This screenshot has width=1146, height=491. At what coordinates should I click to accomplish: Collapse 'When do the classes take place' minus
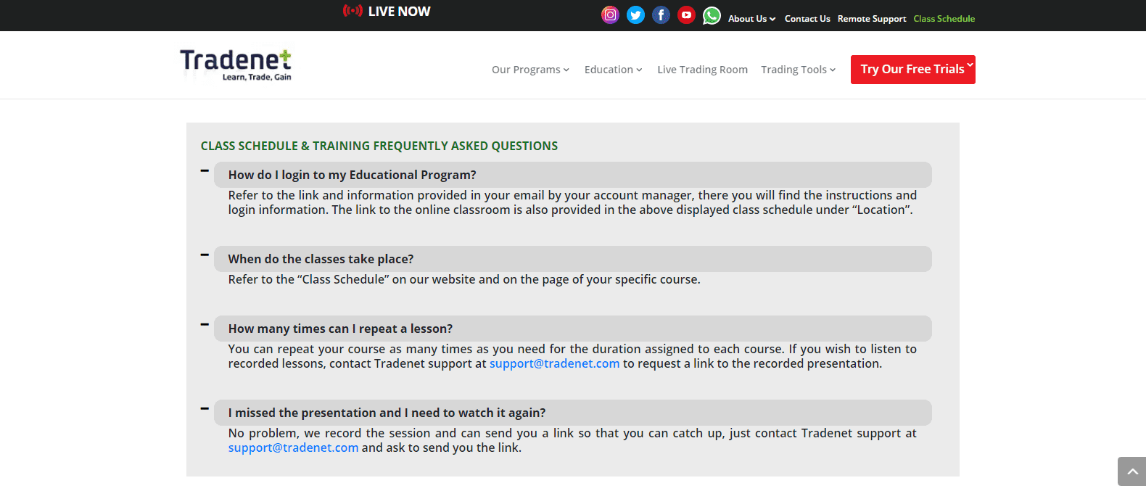coord(205,255)
